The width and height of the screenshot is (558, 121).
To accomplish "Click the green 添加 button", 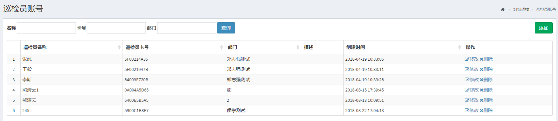I will click(x=544, y=28).
